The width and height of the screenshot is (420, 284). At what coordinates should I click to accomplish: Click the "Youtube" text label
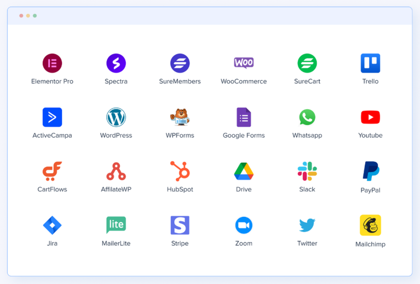click(371, 135)
